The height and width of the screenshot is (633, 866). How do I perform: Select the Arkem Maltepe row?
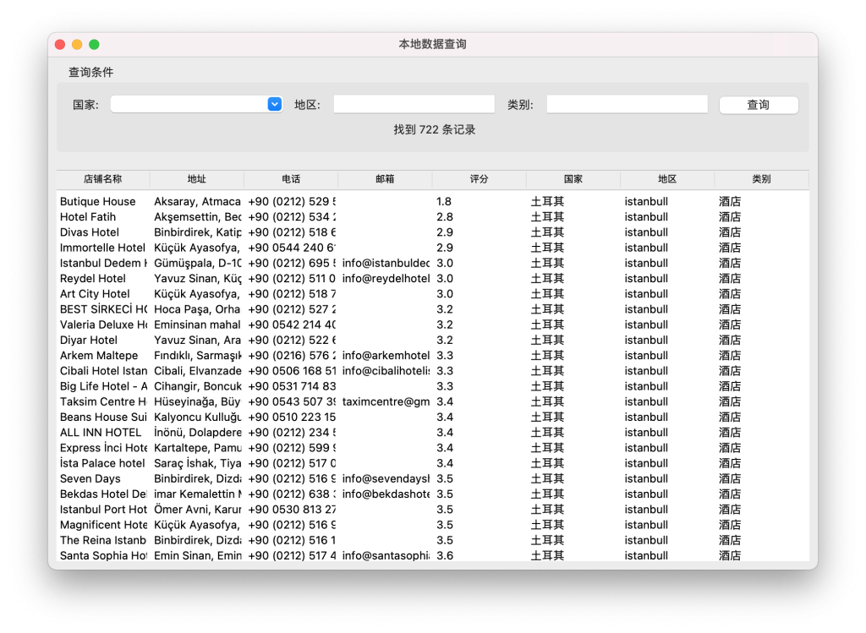click(99, 356)
